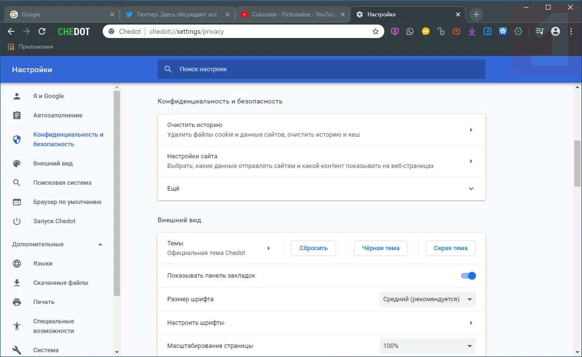This screenshot has width=582, height=357.
Task: Click the Настройки header title
Action: pos(32,70)
